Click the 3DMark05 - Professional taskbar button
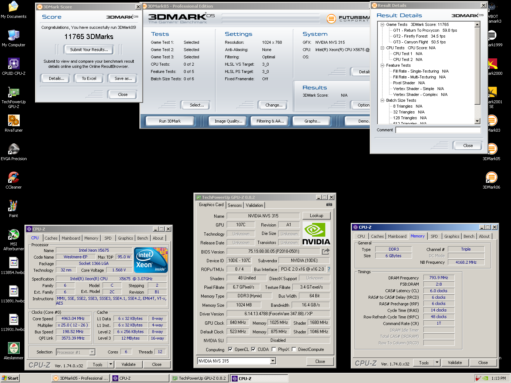This screenshot has height=383, width=511. pos(80,378)
